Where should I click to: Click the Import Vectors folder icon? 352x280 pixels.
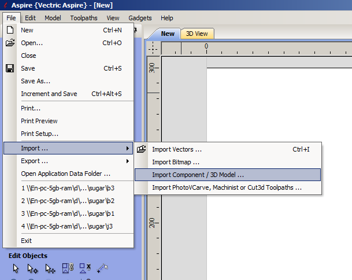[x=142, y=149]
